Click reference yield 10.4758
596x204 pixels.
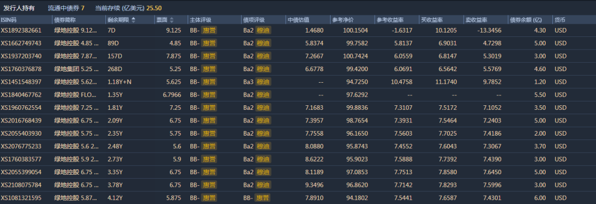point(401,82)
